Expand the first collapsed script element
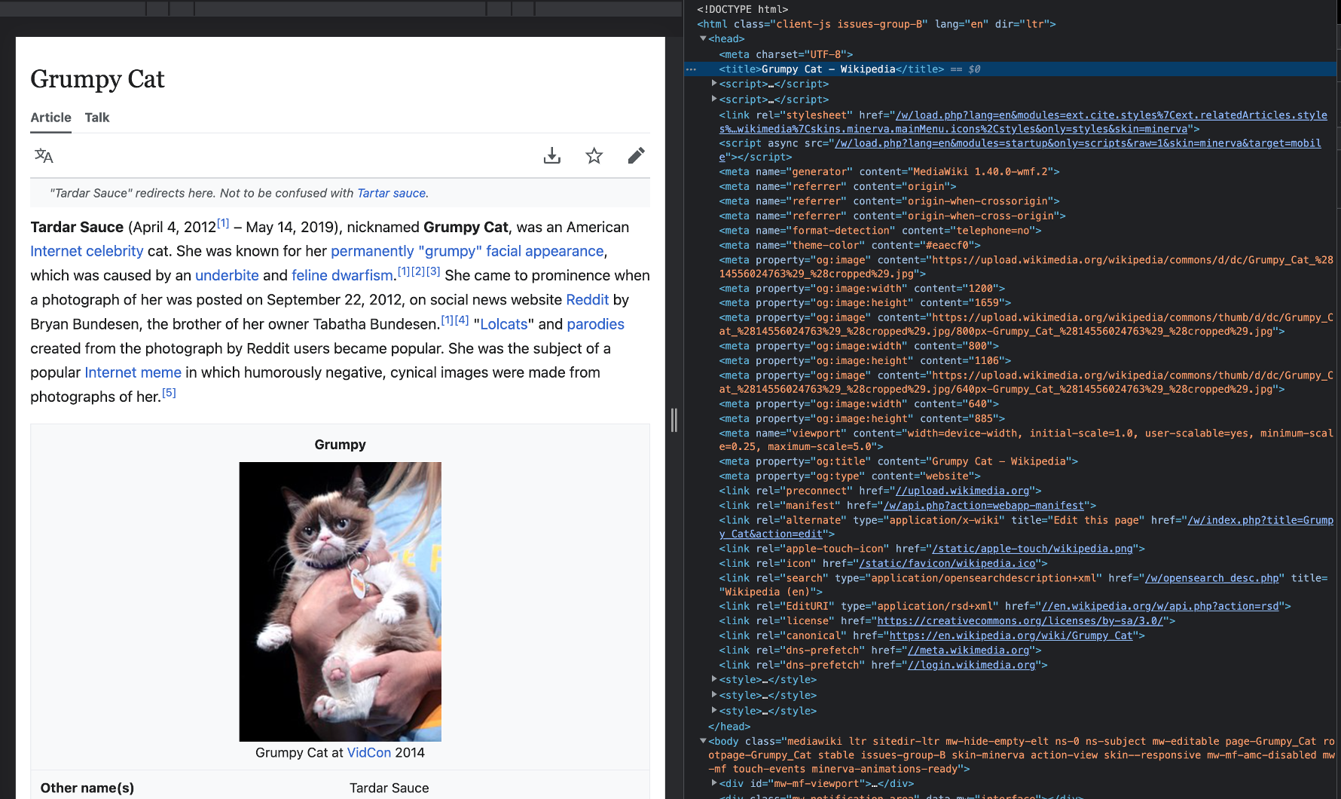The width and height of the screenshot is (1341, 799). pos(714,84)
